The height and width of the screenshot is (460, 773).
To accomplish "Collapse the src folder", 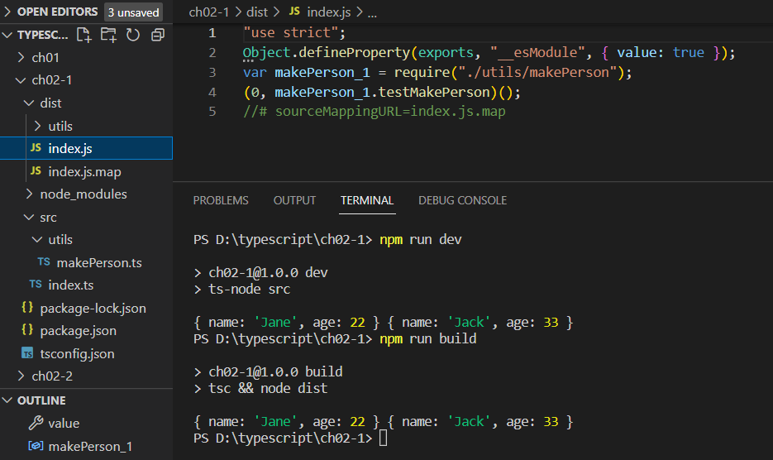I will coord(29,217).
